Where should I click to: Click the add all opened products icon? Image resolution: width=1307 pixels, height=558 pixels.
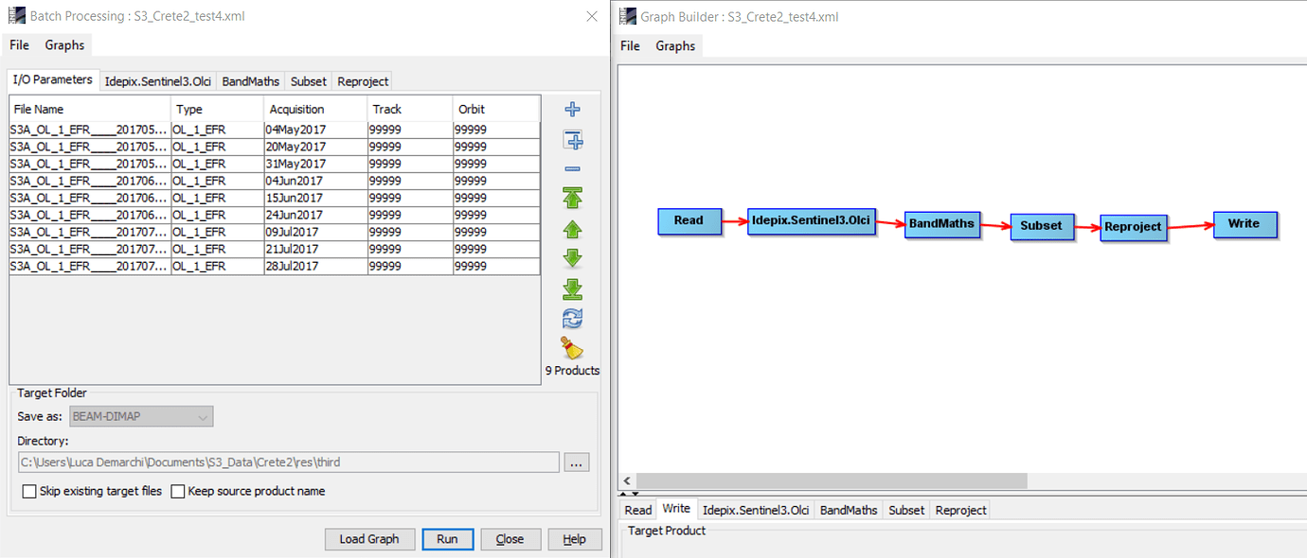(x=572, y=141)
